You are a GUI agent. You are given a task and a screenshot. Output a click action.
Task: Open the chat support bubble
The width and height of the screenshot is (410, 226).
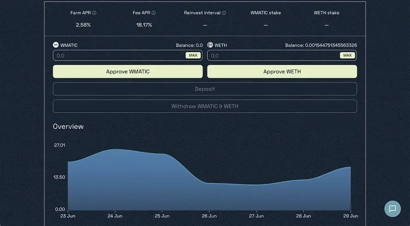click(x=393, y=209)
